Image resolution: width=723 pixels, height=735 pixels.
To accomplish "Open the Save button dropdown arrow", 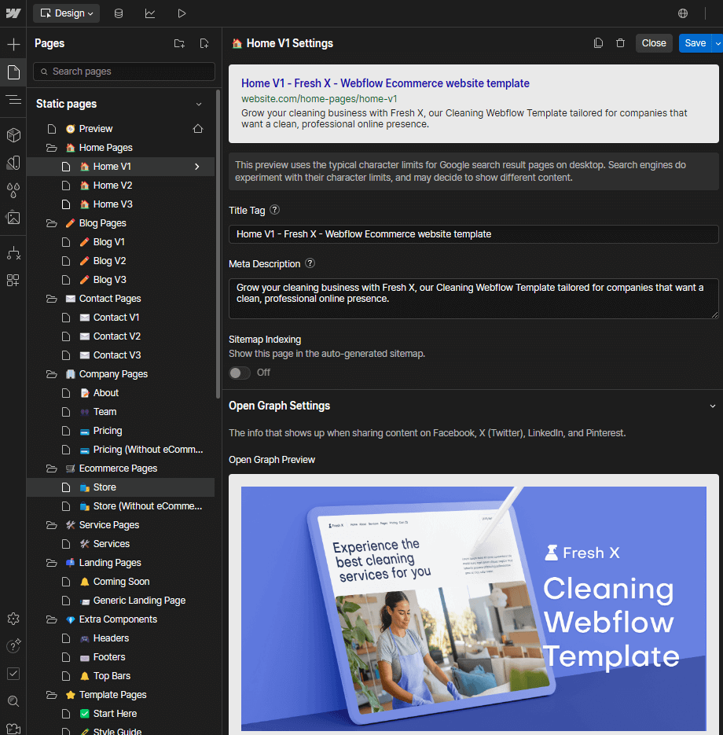I will [717, 43].
